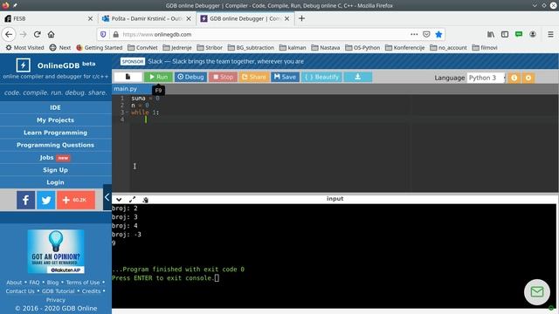Select the main.py file tab
This screenshot has height=314, width=559.
(126, 89)
